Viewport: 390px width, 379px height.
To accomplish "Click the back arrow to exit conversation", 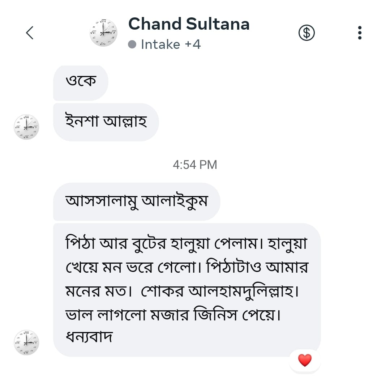I will click(x=30, y=32).
